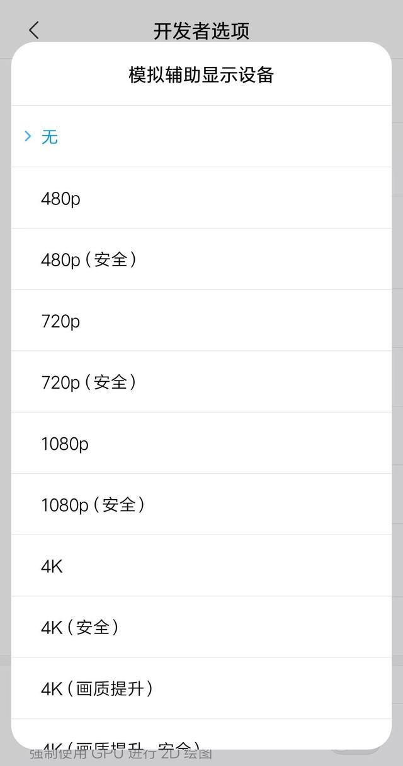The image size is (403, 766).
Task: Select 480p (安全) secure display
Action: click(88, 259)
